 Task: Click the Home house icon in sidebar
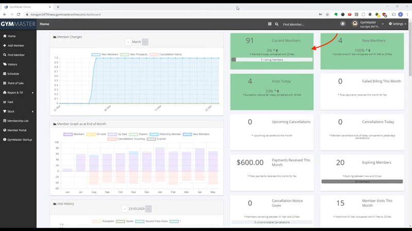pyautogui.click(x=5, y=36)
